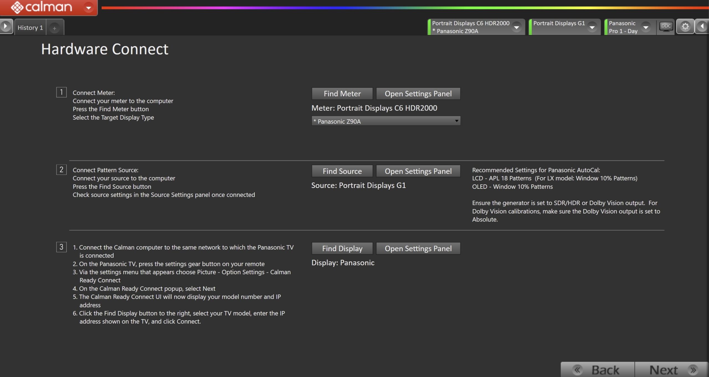Open Settings Panel for the pattern source

[x=418, y=171]
